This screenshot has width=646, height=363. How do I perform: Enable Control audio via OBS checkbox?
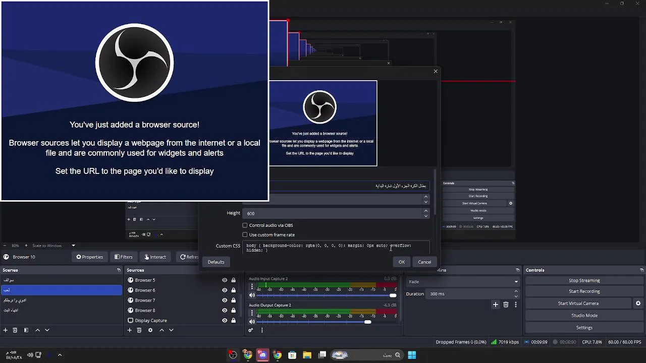(x=245, y=225)
